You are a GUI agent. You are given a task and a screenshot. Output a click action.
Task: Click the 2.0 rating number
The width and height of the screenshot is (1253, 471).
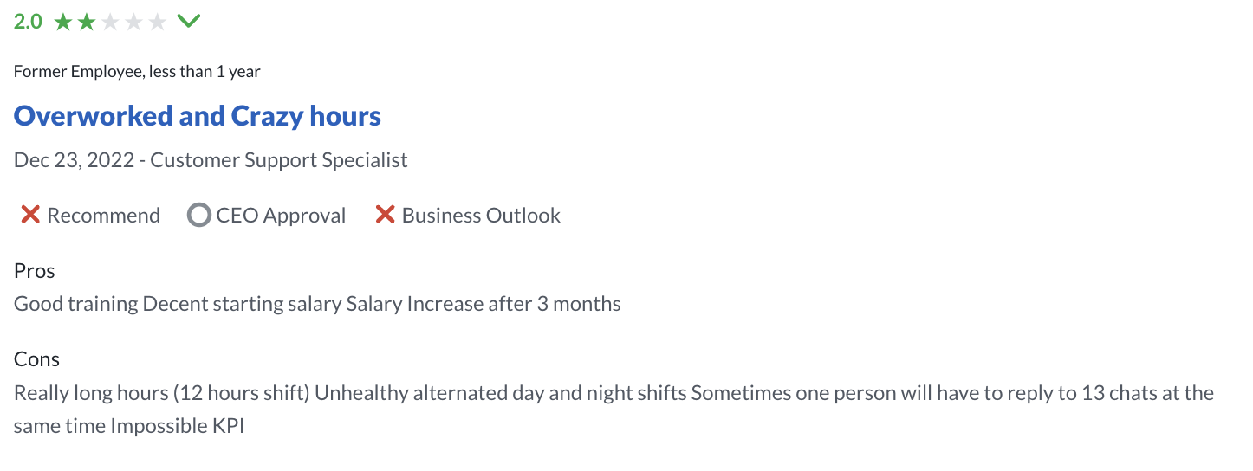point(28,22)
